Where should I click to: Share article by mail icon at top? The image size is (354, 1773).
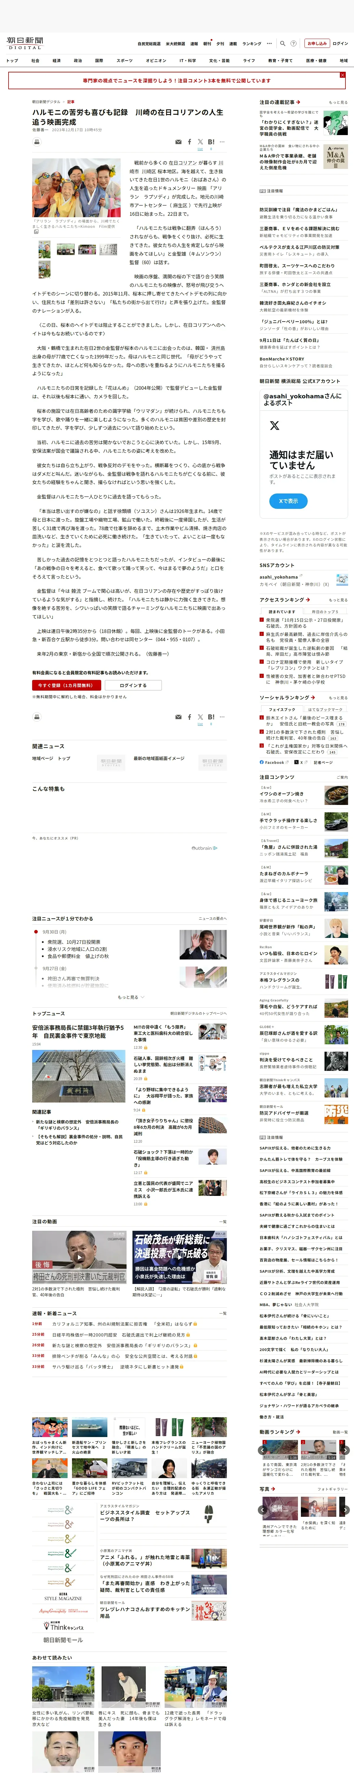click(178, 142)
